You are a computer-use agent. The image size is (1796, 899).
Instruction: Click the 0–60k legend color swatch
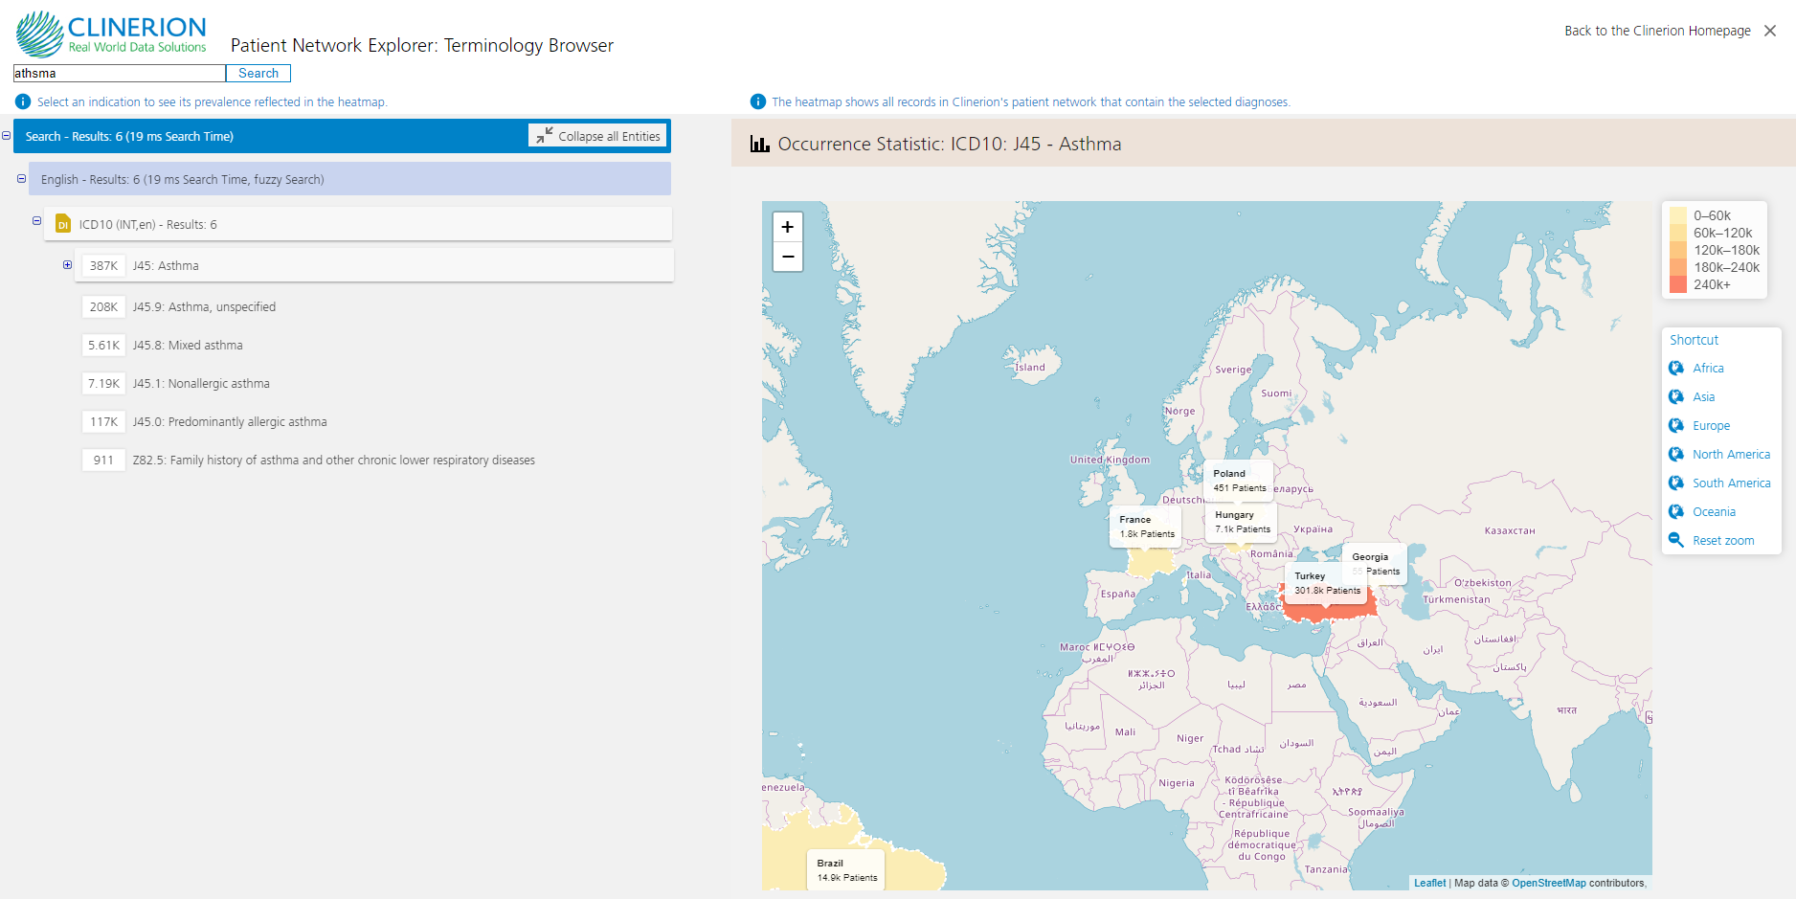click(1677, 215)
